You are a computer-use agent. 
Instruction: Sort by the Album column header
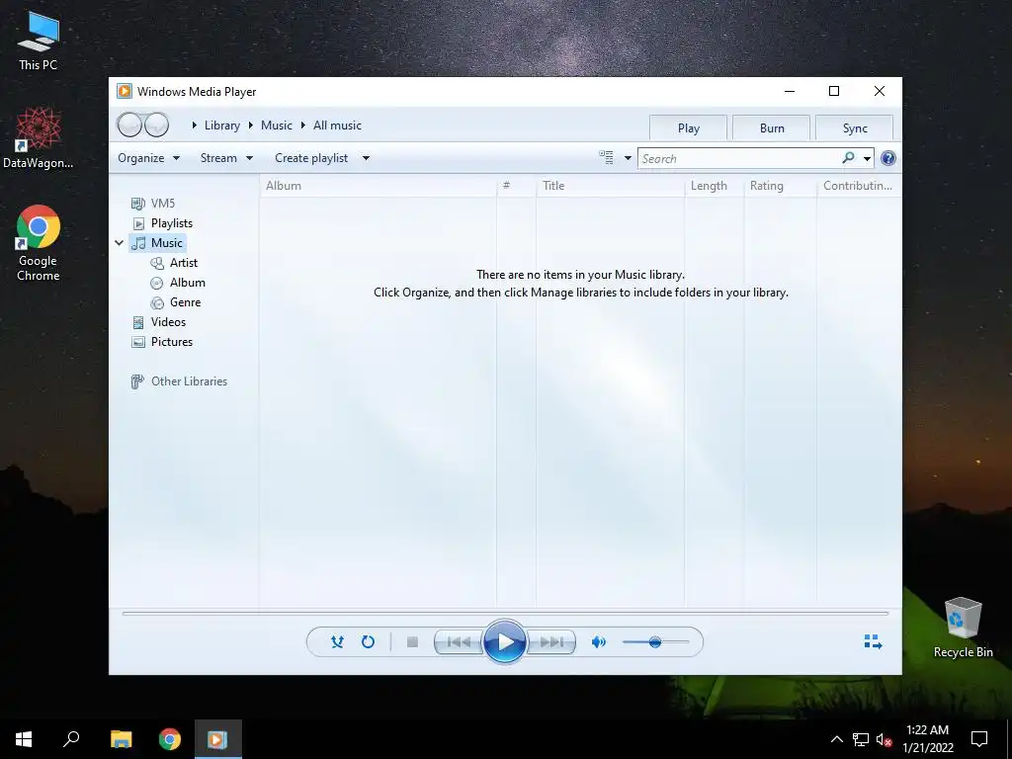pyautogui.click(x=379, y=186)
